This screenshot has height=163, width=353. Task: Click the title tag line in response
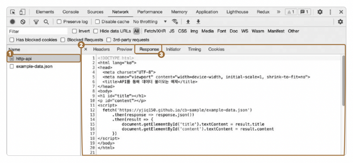click(150, 82)
